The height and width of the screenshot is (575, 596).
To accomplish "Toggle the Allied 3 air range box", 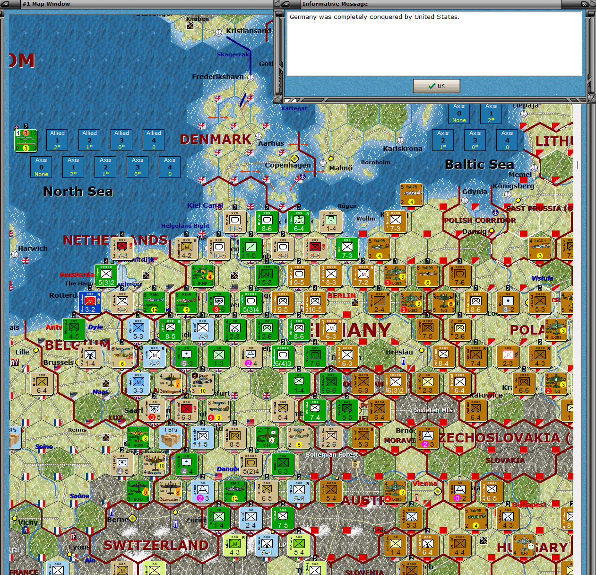I will click(121, 140).
